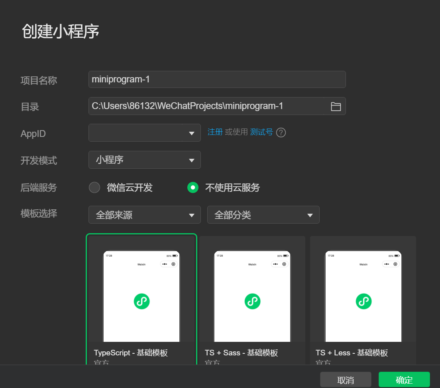Open 开发模式 小程序 dropdown

click(145, 160)
